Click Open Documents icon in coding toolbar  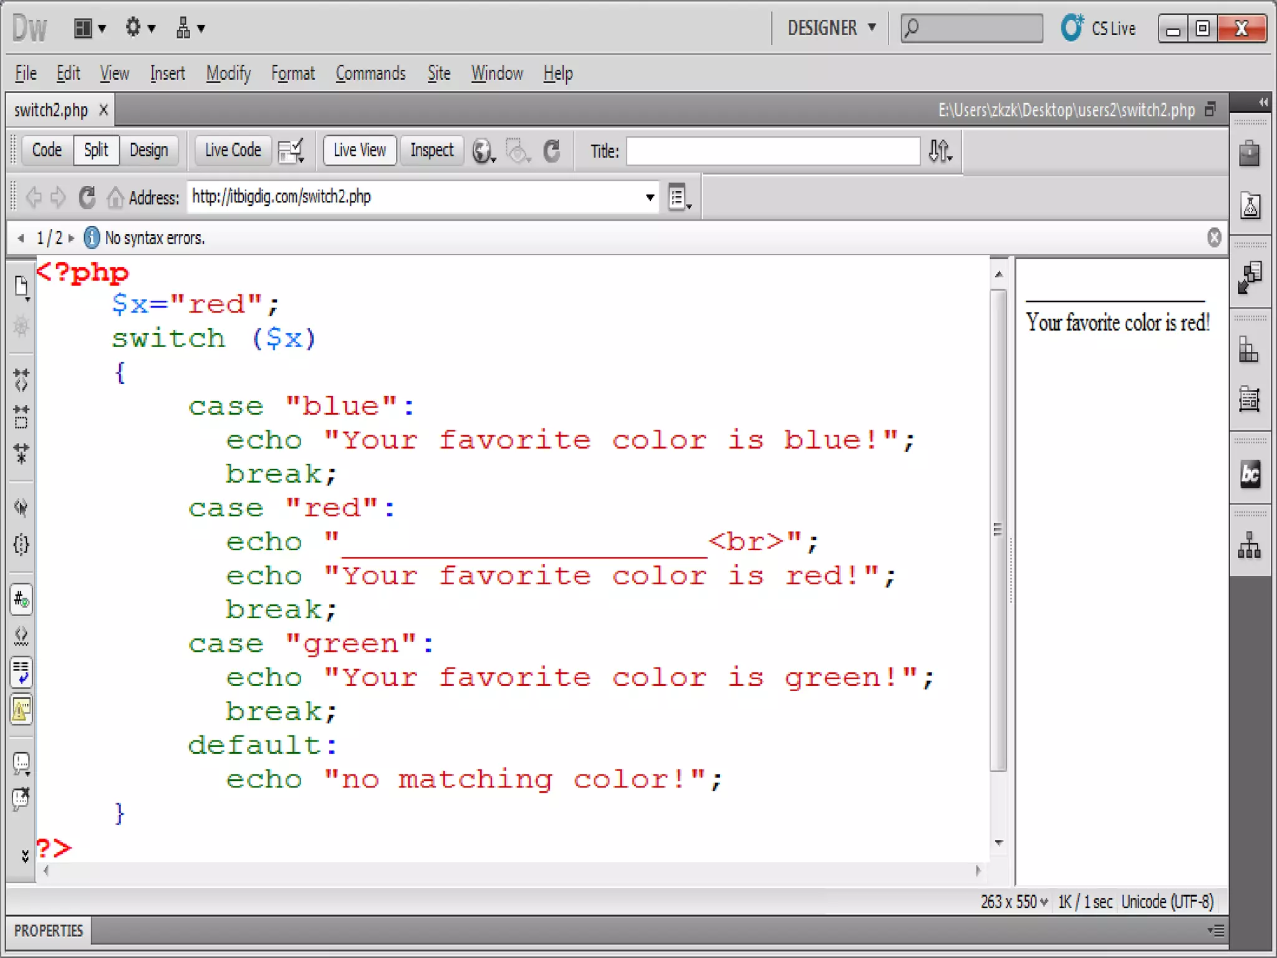(22, 288)
